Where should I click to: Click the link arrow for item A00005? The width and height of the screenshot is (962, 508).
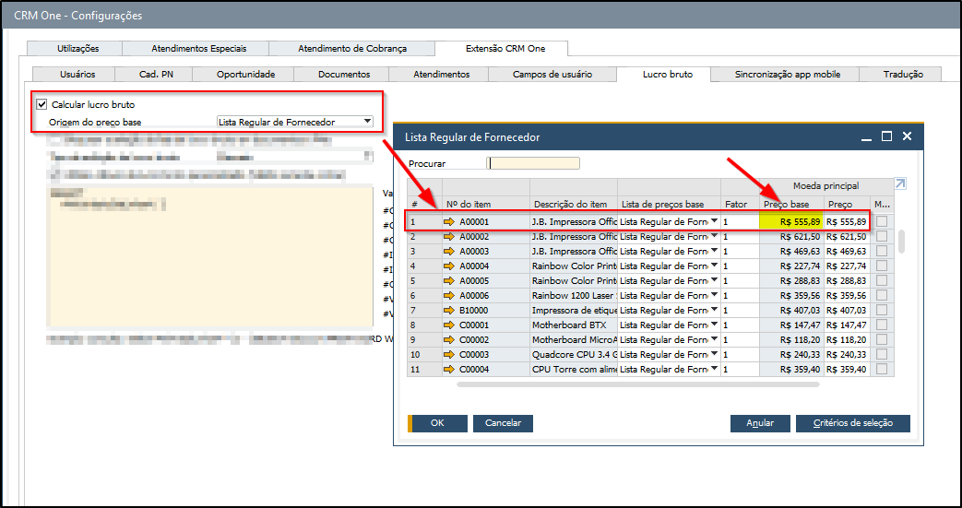point(450,280)
